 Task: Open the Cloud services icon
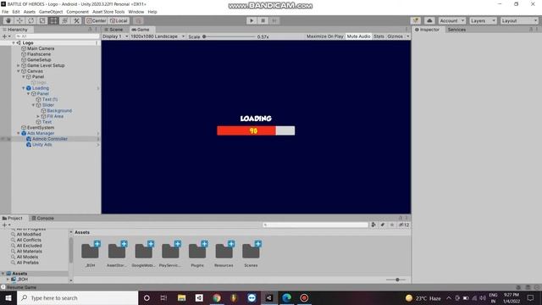[429, 20]
